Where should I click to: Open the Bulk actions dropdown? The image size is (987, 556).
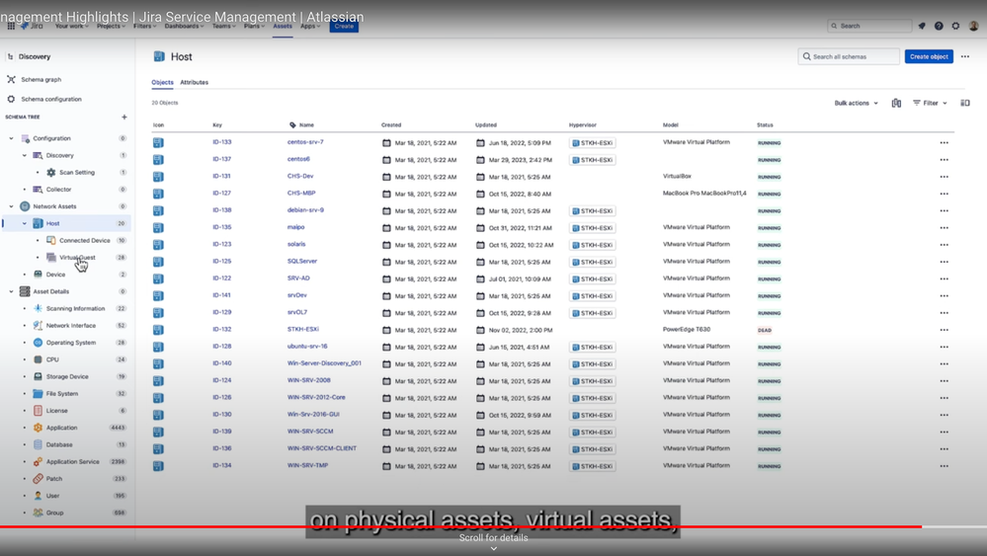[856, 103]
